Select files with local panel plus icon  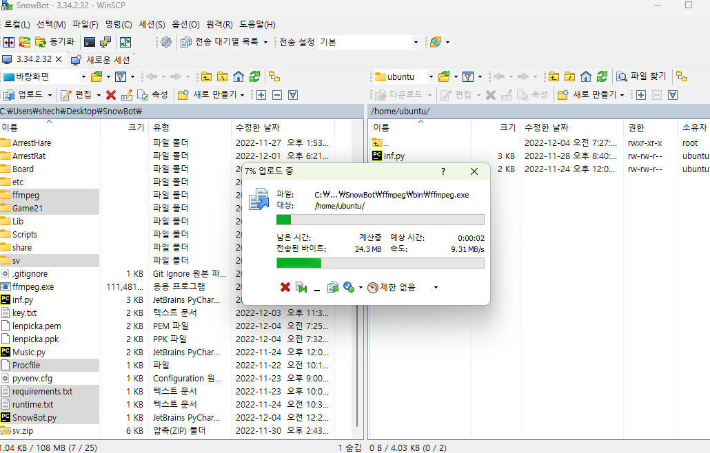click(x=261, y=95)
